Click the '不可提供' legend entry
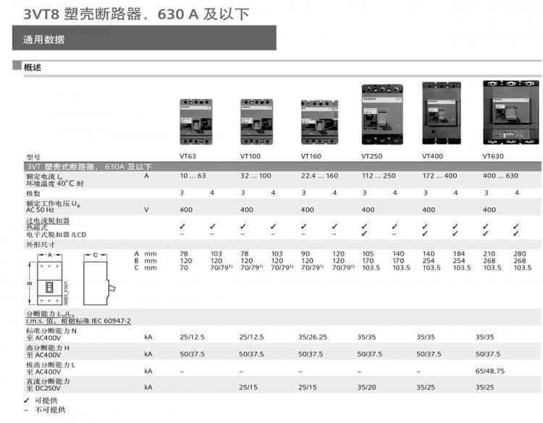This screenshot has height=423, width=543. [50, 410]
